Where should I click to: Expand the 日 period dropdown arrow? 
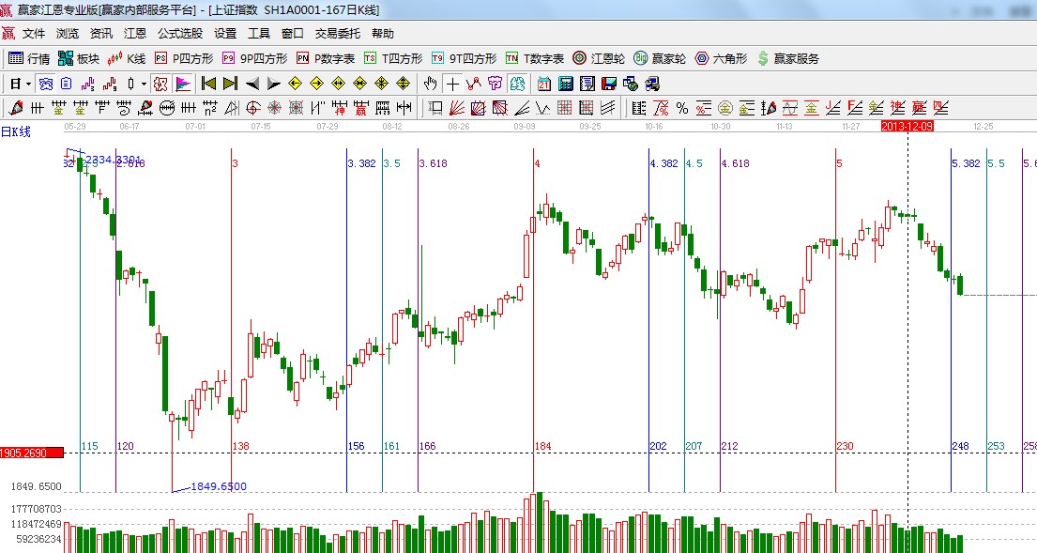(28, 84)
